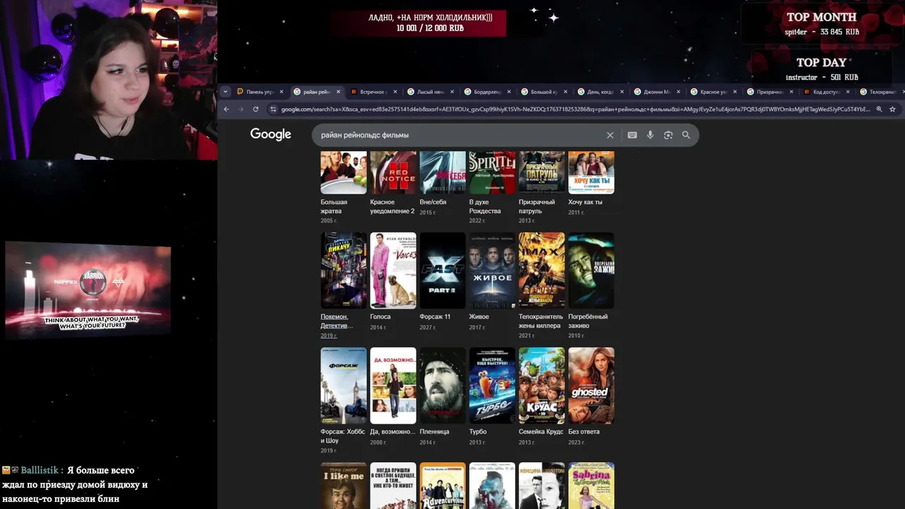
Task: Switch to the 'Телохранит' tab
Action: [x=880, y=92]
